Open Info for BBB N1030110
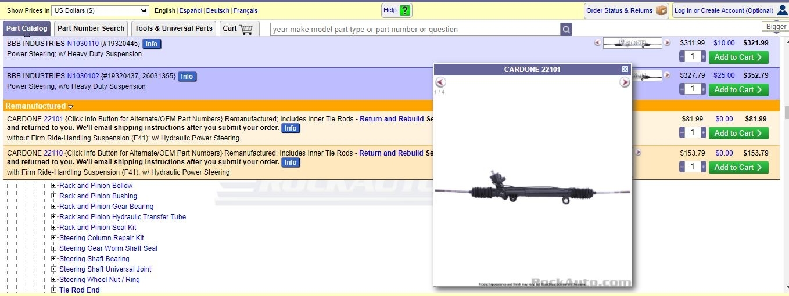 pyautogui.click(x=152, y=44)
